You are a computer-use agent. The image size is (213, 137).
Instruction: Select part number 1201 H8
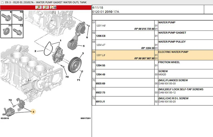coord(101,25)
